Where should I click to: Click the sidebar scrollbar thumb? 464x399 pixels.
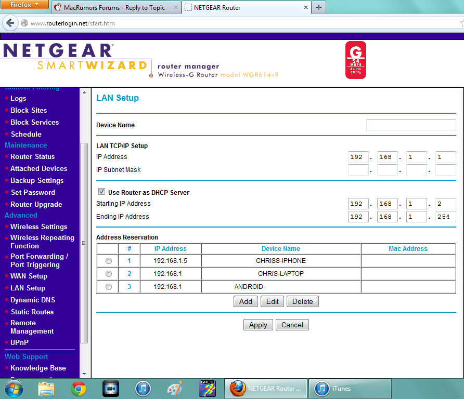pyautogui.click(x=84, y=243)
